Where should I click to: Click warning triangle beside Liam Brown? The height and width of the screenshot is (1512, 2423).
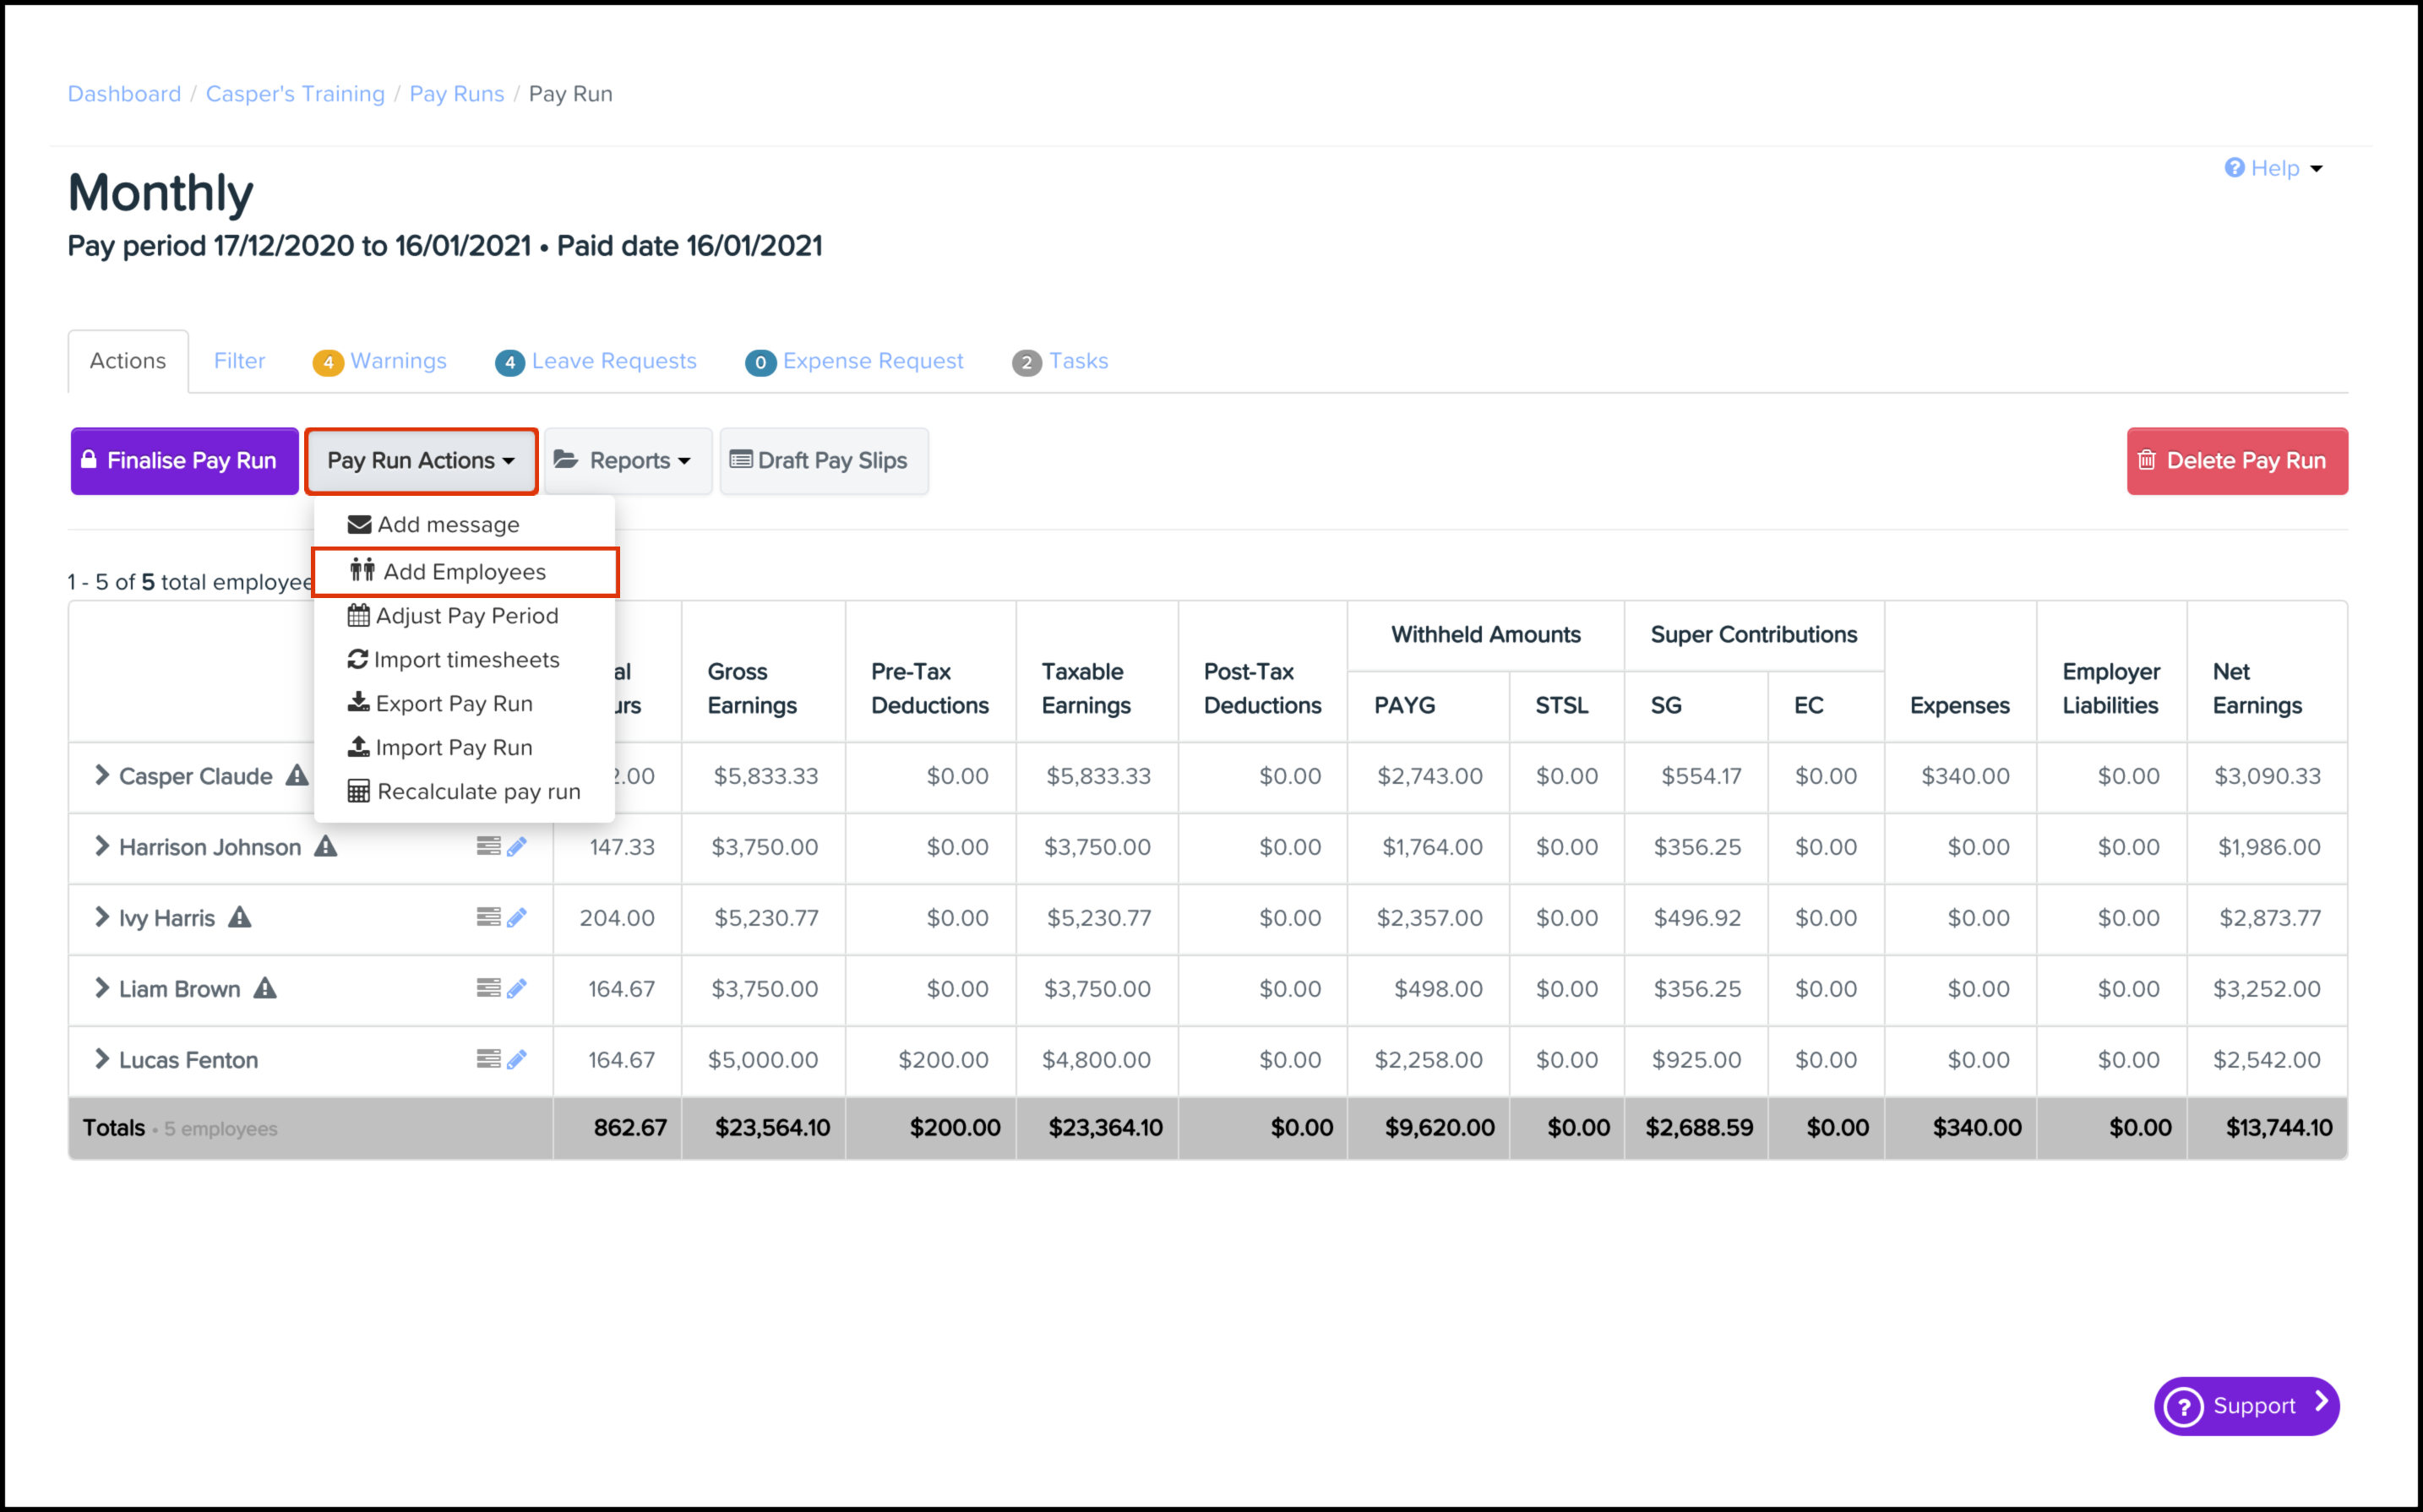pyautogui.click(x=264, y=988)
